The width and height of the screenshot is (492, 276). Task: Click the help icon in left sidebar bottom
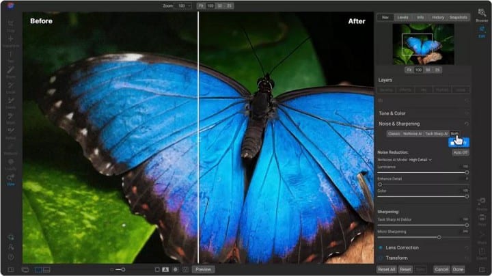coord(11,257)
